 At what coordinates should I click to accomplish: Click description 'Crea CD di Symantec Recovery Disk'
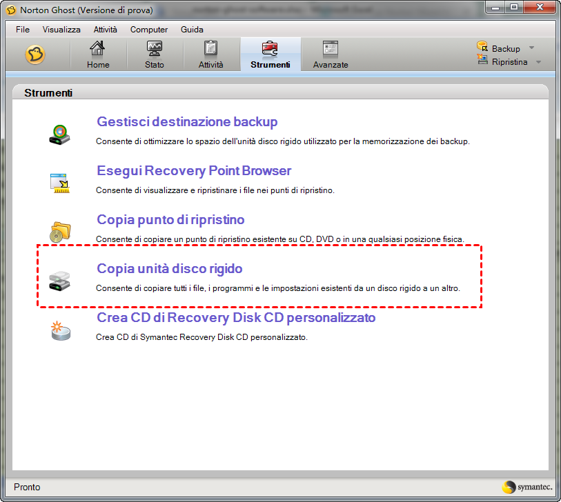201,337
